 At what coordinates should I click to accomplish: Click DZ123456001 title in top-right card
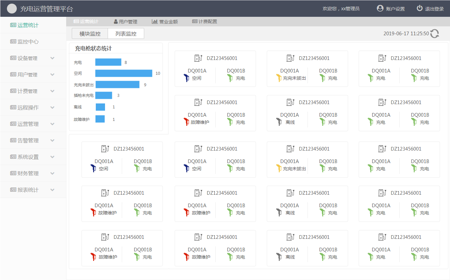406,58
